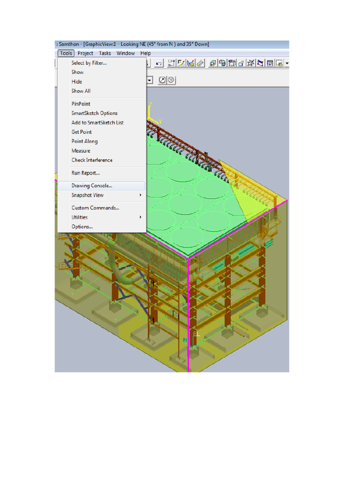Screen dimensions: 358x478
Task: Click the pencil sketch options icon
Action: (181, 63)
